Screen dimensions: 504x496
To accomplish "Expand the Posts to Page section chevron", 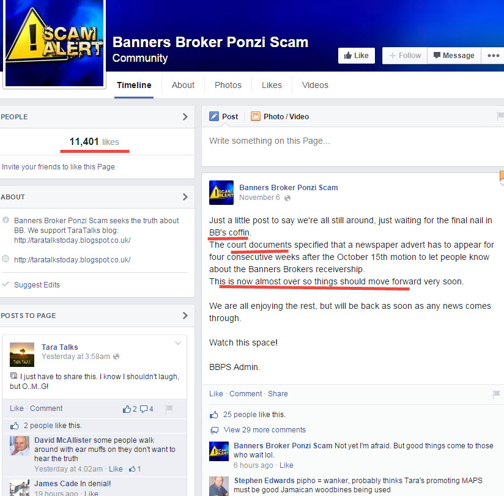I will click(185, 316).
